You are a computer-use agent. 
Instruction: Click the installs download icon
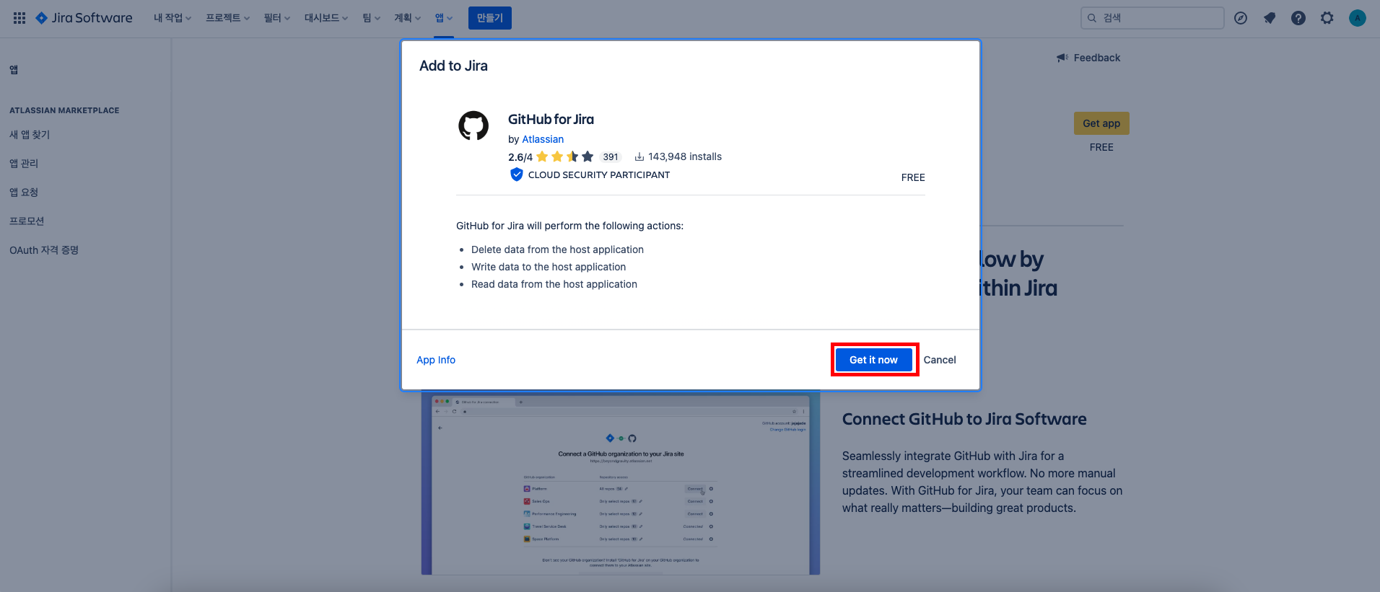(639, 156)
